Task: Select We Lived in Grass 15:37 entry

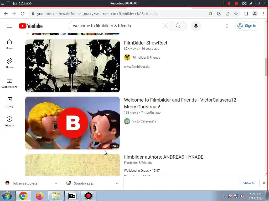Action: pyautogui.click(x=142, y=171)
